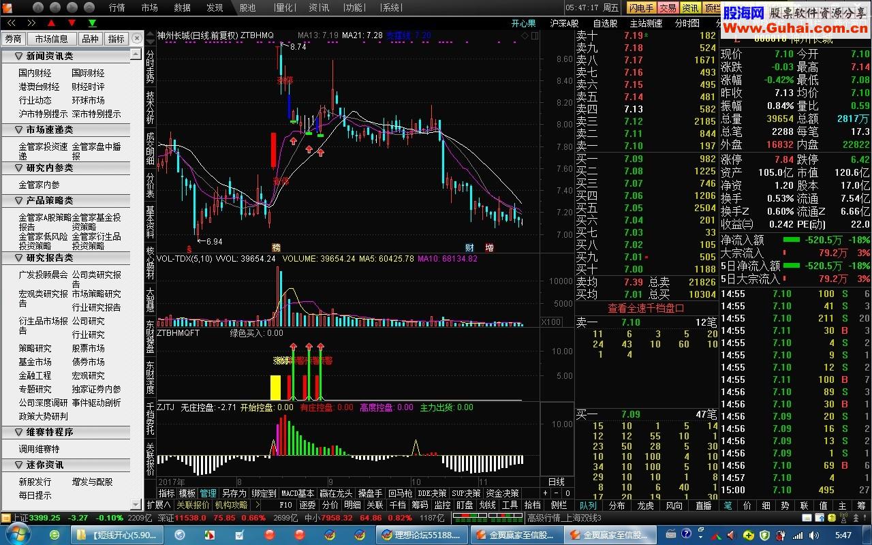Click the 交易 button in title bar

[x=668, y=7]
